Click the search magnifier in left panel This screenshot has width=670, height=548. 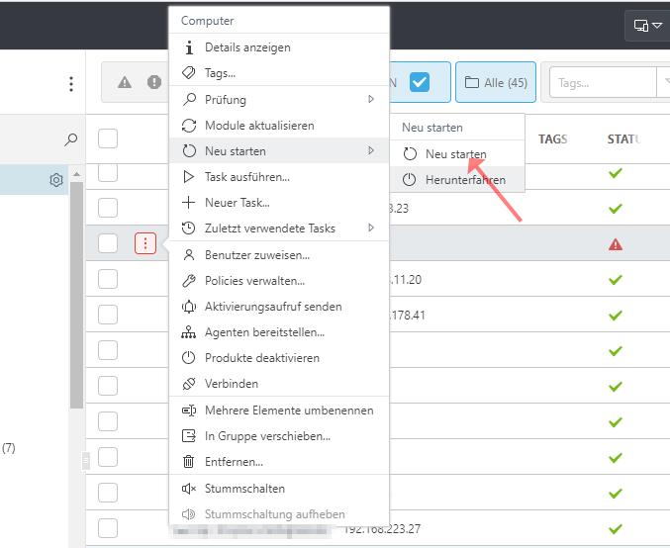(71, 139)
